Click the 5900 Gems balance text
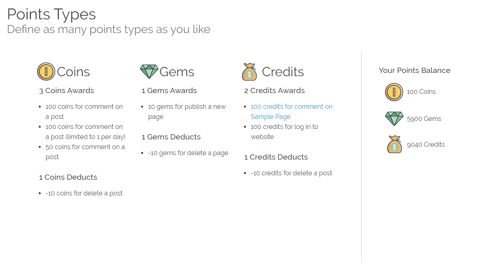 (x=424, y=119)
